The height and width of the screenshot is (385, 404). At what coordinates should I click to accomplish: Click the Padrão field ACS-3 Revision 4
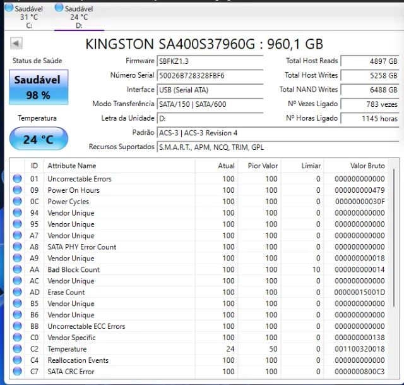pos(278,133)
